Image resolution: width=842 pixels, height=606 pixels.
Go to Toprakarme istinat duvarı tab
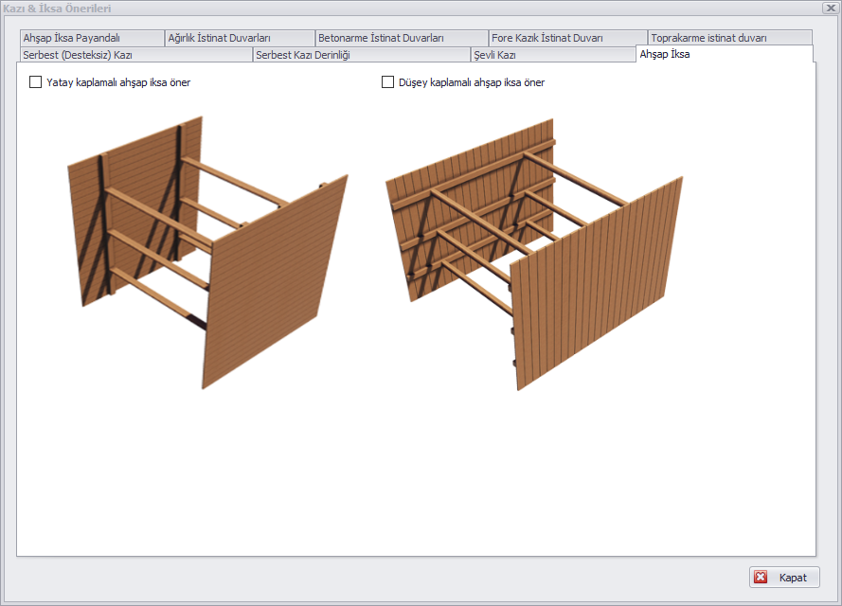coord(730,38)
